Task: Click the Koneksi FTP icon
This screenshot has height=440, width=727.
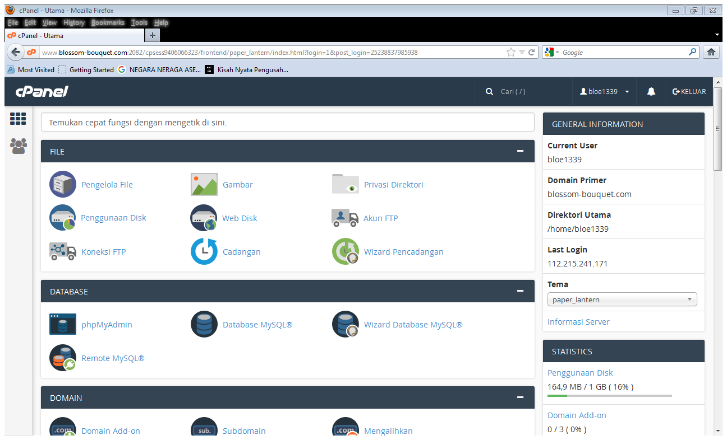Action: point(63,251)
